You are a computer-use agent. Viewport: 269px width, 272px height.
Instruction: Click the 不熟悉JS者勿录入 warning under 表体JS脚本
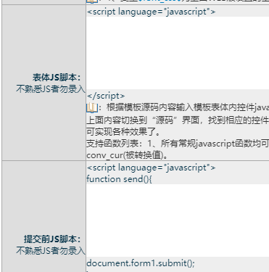click(x=51, y=89)
